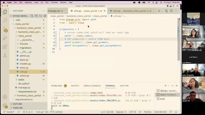Expand the __pycache__ folder
The height and width of the screenshot is (115, 205).
click(x=18, y=40)
